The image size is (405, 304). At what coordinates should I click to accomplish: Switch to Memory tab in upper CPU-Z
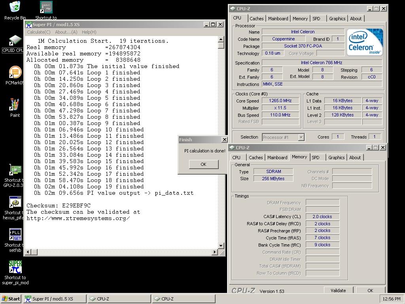pyautogui.click(x=300, y=19)
